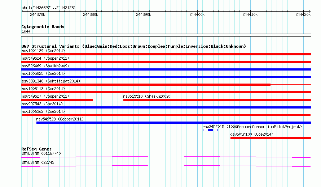This screenshot has width=321, height=187.
Task: Click the Cytogenetic Bands track title
Action: 43,27
